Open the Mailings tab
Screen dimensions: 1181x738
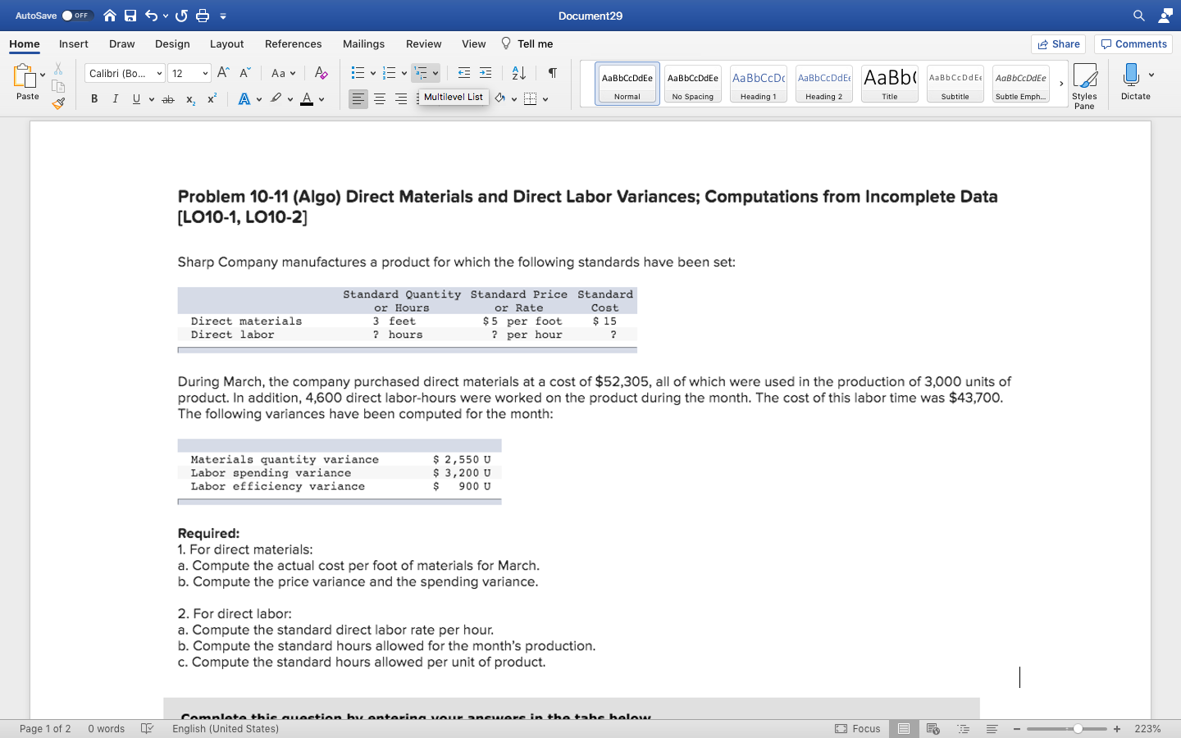click(x=363, y=43)
